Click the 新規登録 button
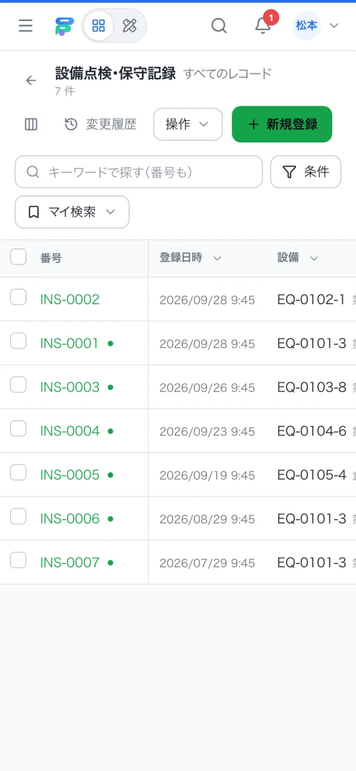Image resolution: width=356 pixels, height=771 pixels. coord(282,124)
